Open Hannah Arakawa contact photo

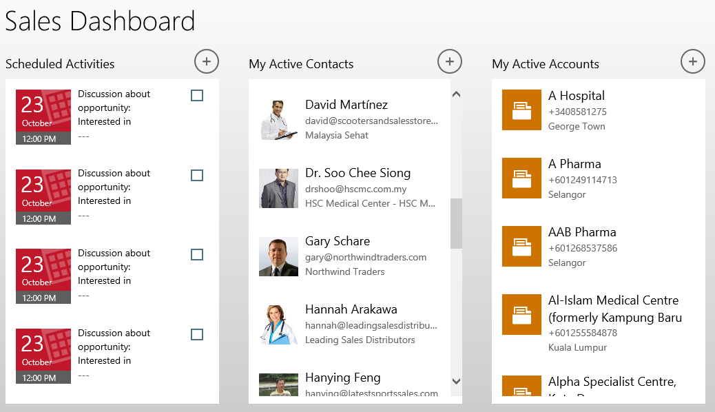pyautogui.click(x=279, y=325)
